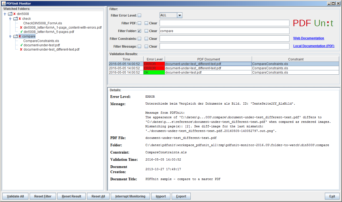This screenshot has height=202, width=342.
Task: Click green checkmark beside document-under-test.pdf
Action: coord(21,45)
